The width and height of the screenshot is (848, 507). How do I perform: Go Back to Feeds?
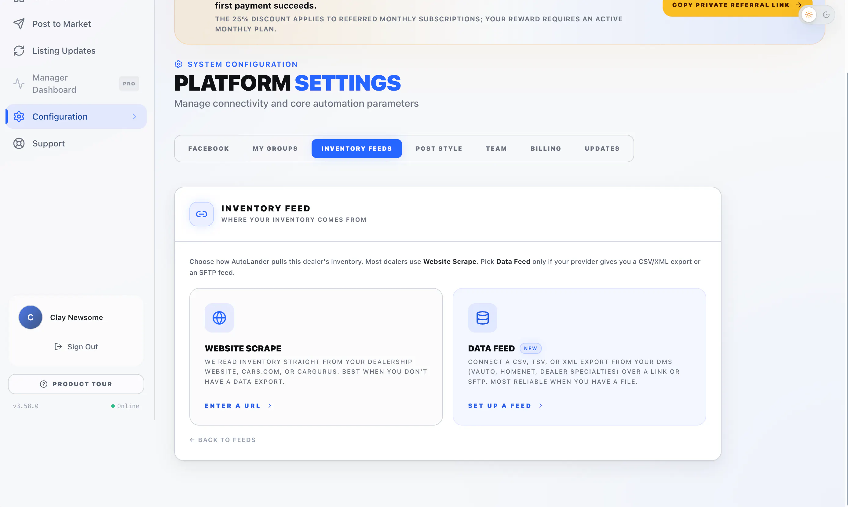[x=223, y=440]
